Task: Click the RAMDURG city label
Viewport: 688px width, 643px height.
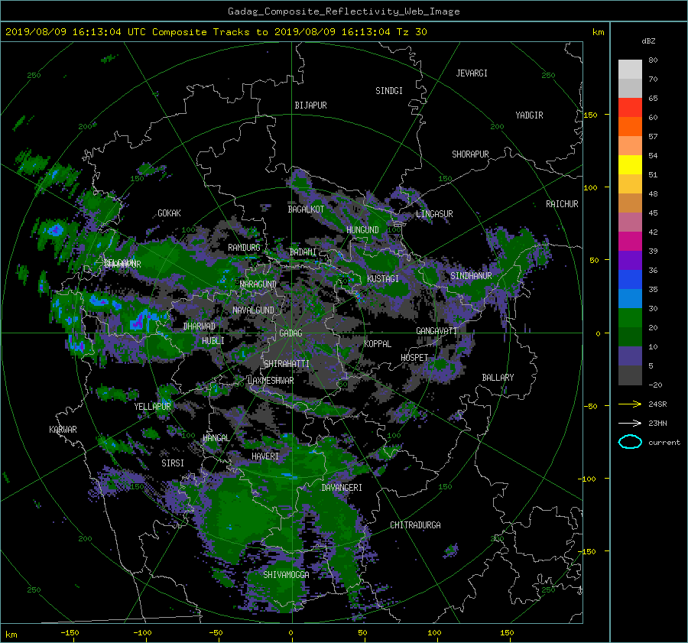Action: [x=244, y=248]
